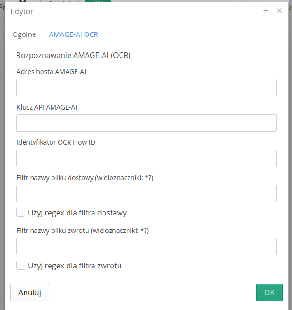Screen dimensions: 292x310
Task: Switch to the Ogólne tab
Action: click(24, 34)
